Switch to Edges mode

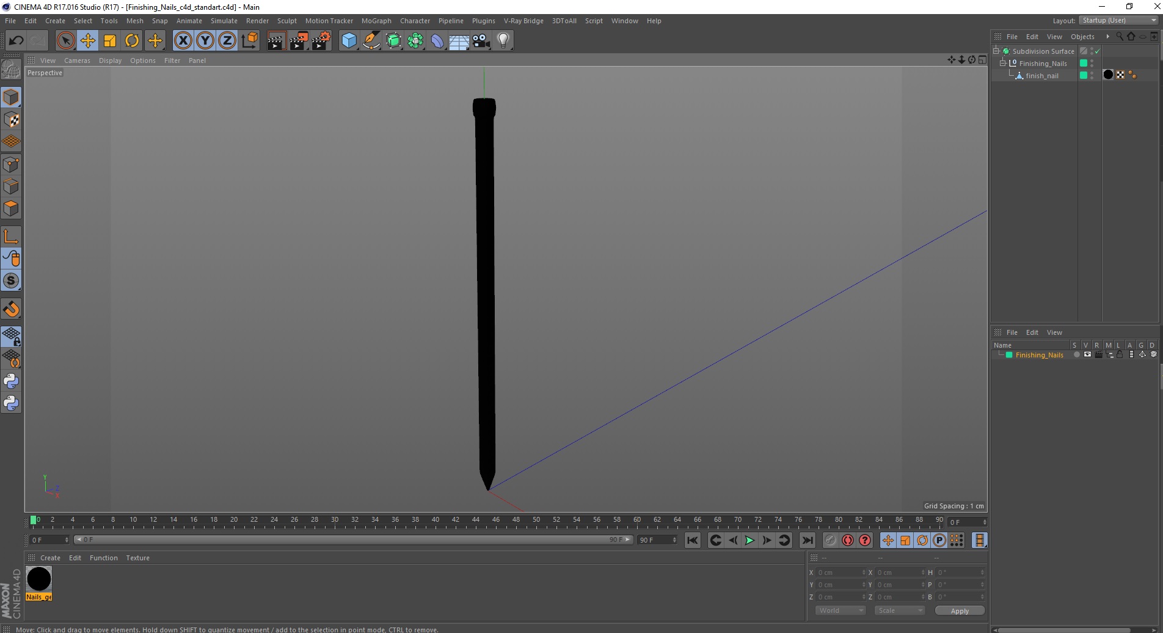pos(11,186)
